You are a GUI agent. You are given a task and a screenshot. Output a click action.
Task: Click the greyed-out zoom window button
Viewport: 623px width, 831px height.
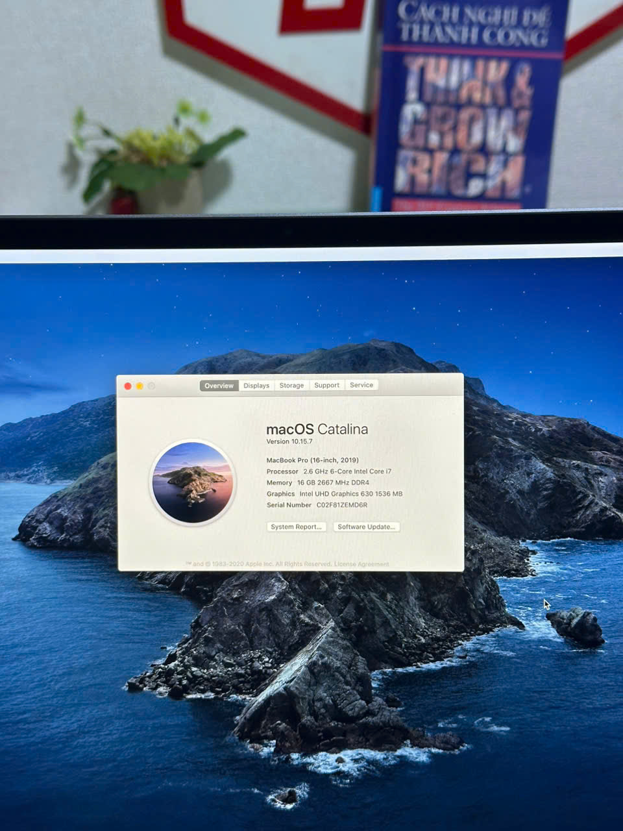pyautogui.click(x=151, y=386)
